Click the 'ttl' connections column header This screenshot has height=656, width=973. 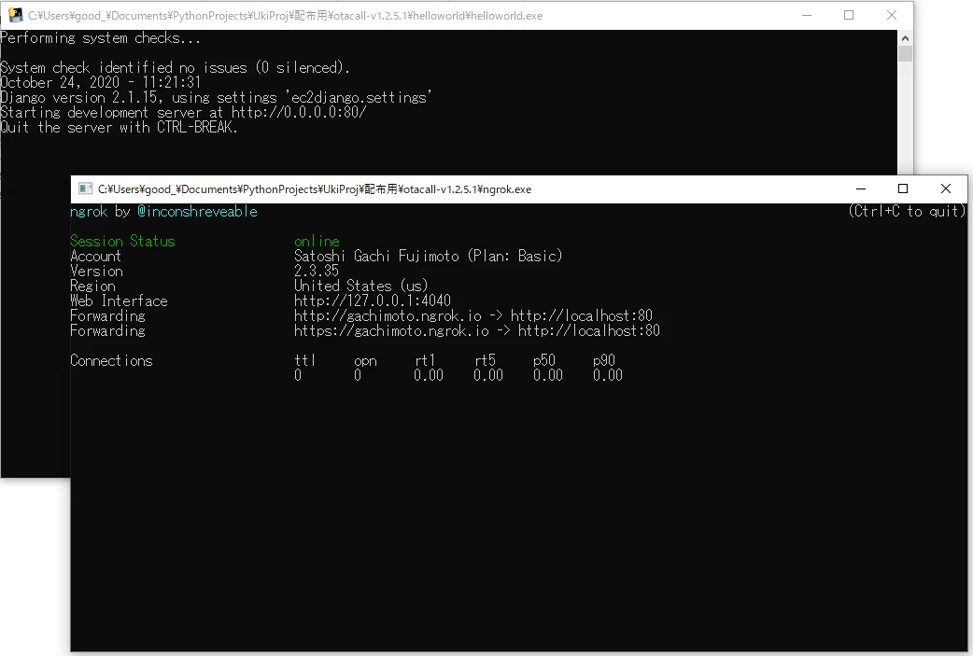tap(305, 360)
